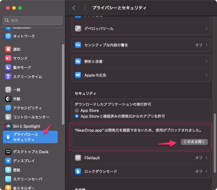
Task: Click the Screen Time hourglass icon
Action: click(8, 77)
